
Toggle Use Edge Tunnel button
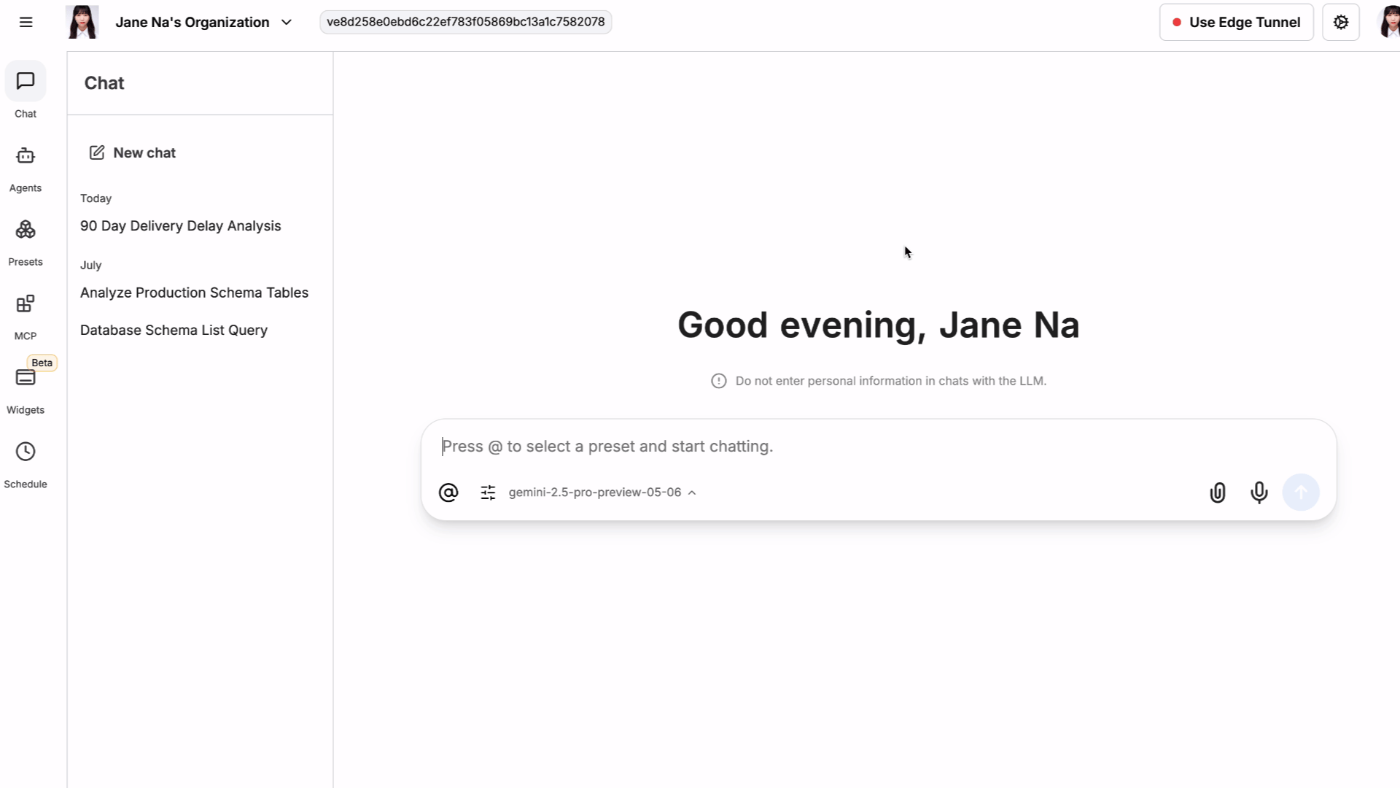(1236, 22)
